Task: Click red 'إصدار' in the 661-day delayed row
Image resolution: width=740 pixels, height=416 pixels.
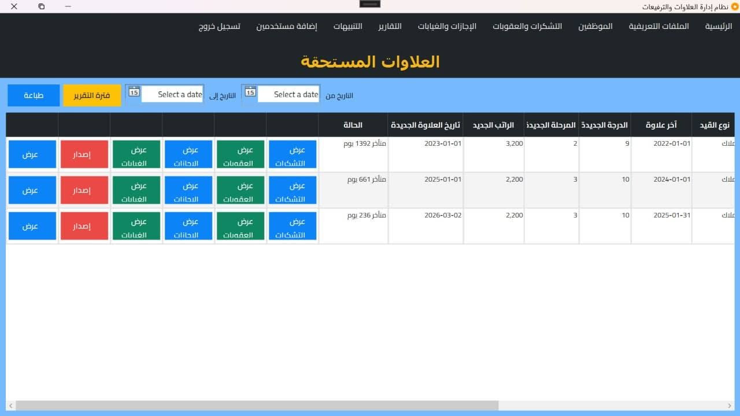Action: [x=84, y=190]
